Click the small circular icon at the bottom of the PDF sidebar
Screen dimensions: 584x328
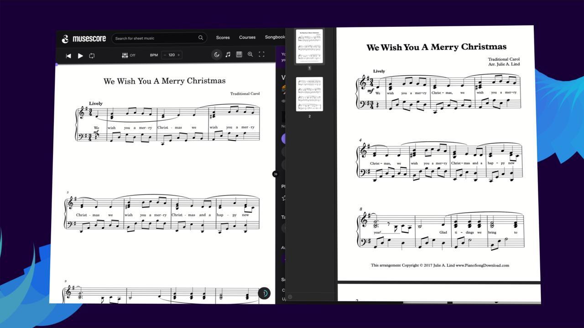coord(290,297)
